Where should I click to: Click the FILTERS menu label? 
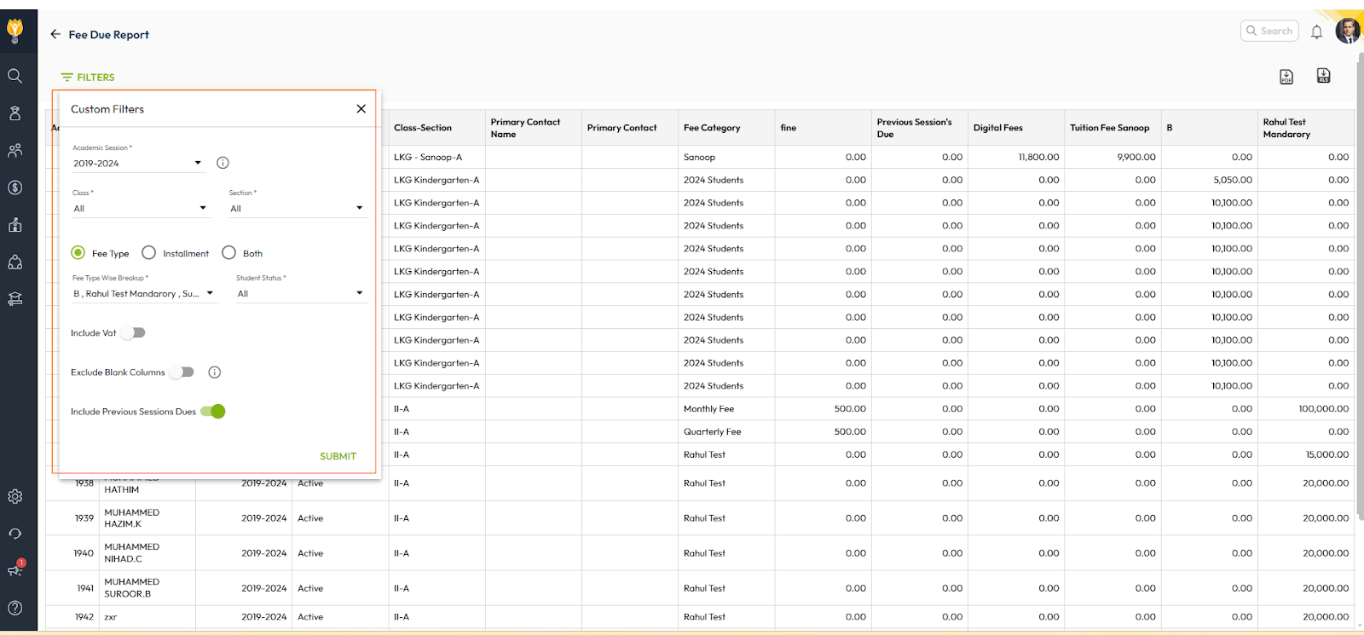(x=88, y=78)
